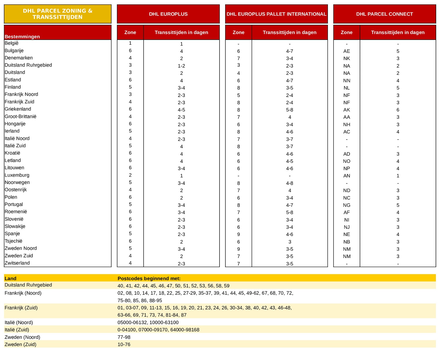This screenshot has width=440, height=350.
Task: Click the DHL PARCEL CONNECT header
Action: point(384,14)
